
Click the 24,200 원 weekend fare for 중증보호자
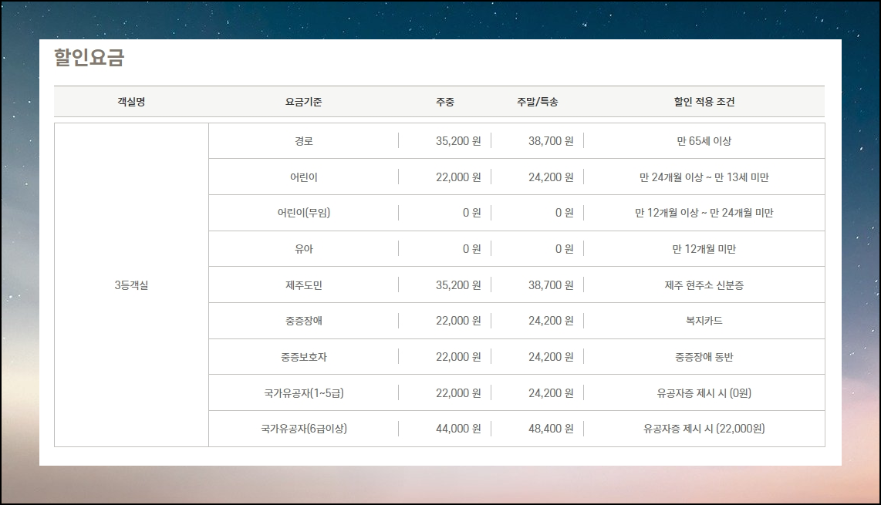tap(551, 357)
